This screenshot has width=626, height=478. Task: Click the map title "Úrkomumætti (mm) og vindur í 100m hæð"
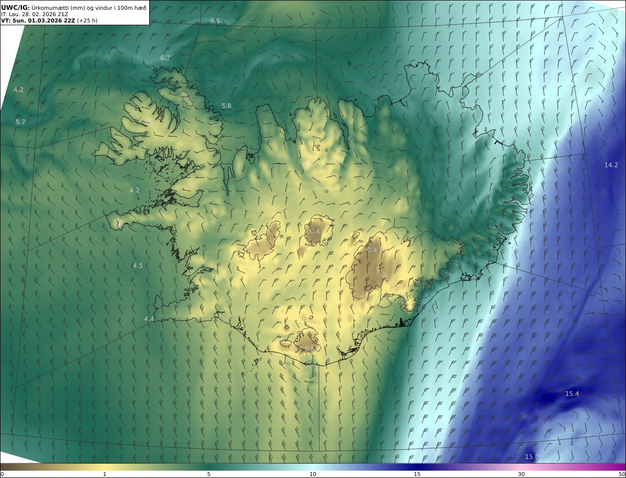click(89, 7)
